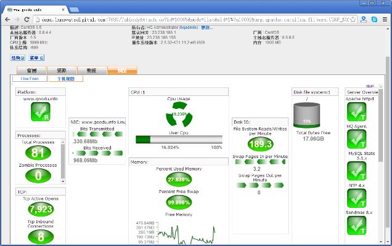Click the NTP 4.x status checkmark icon

(356, 199)
